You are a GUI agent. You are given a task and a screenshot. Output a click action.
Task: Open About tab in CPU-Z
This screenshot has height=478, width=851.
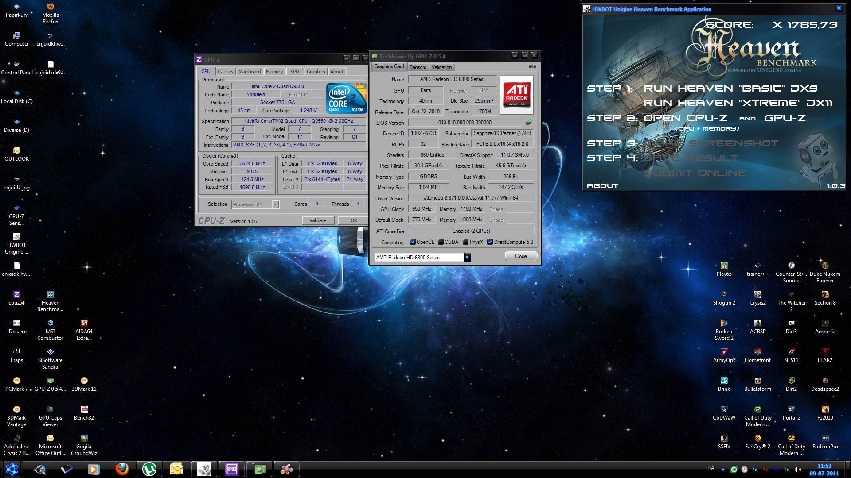[337, 72]
